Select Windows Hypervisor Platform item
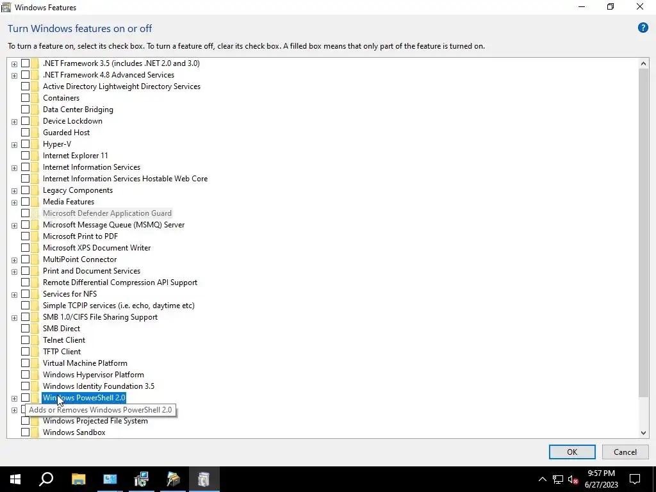Screen dimensions: 656x492 tap(94, 374)
